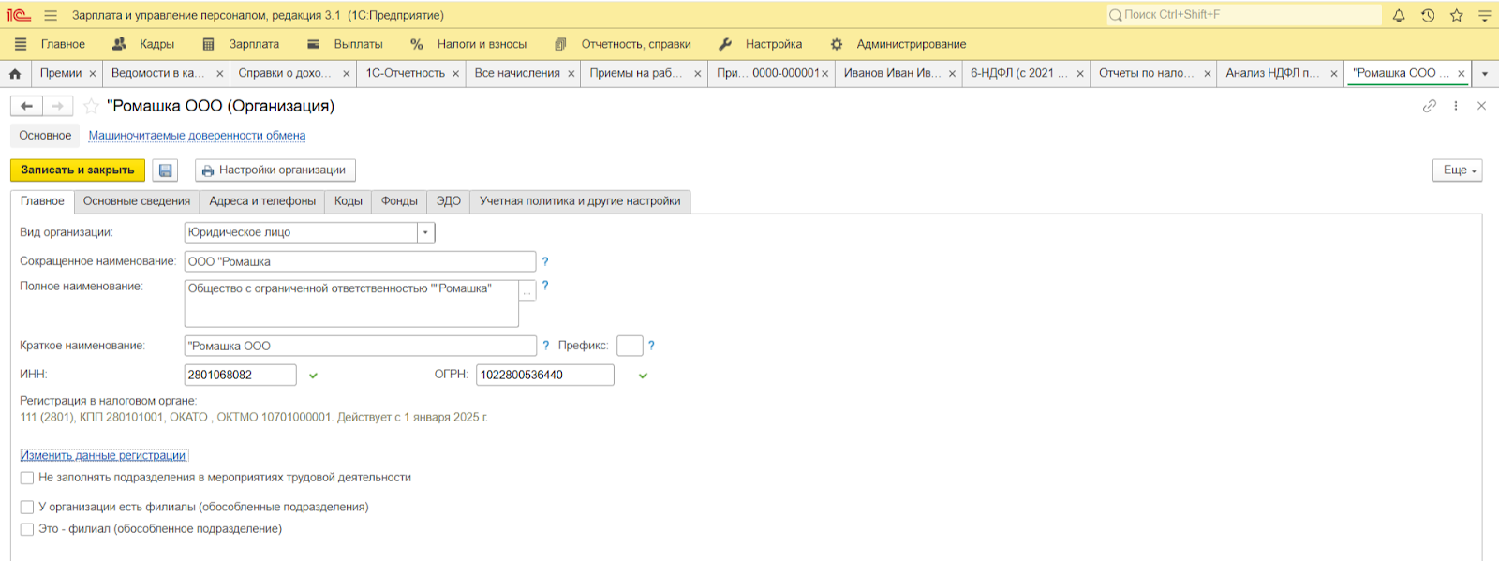
Task: Switch to Основные сведения tab
Action: [x=137, y=201]
